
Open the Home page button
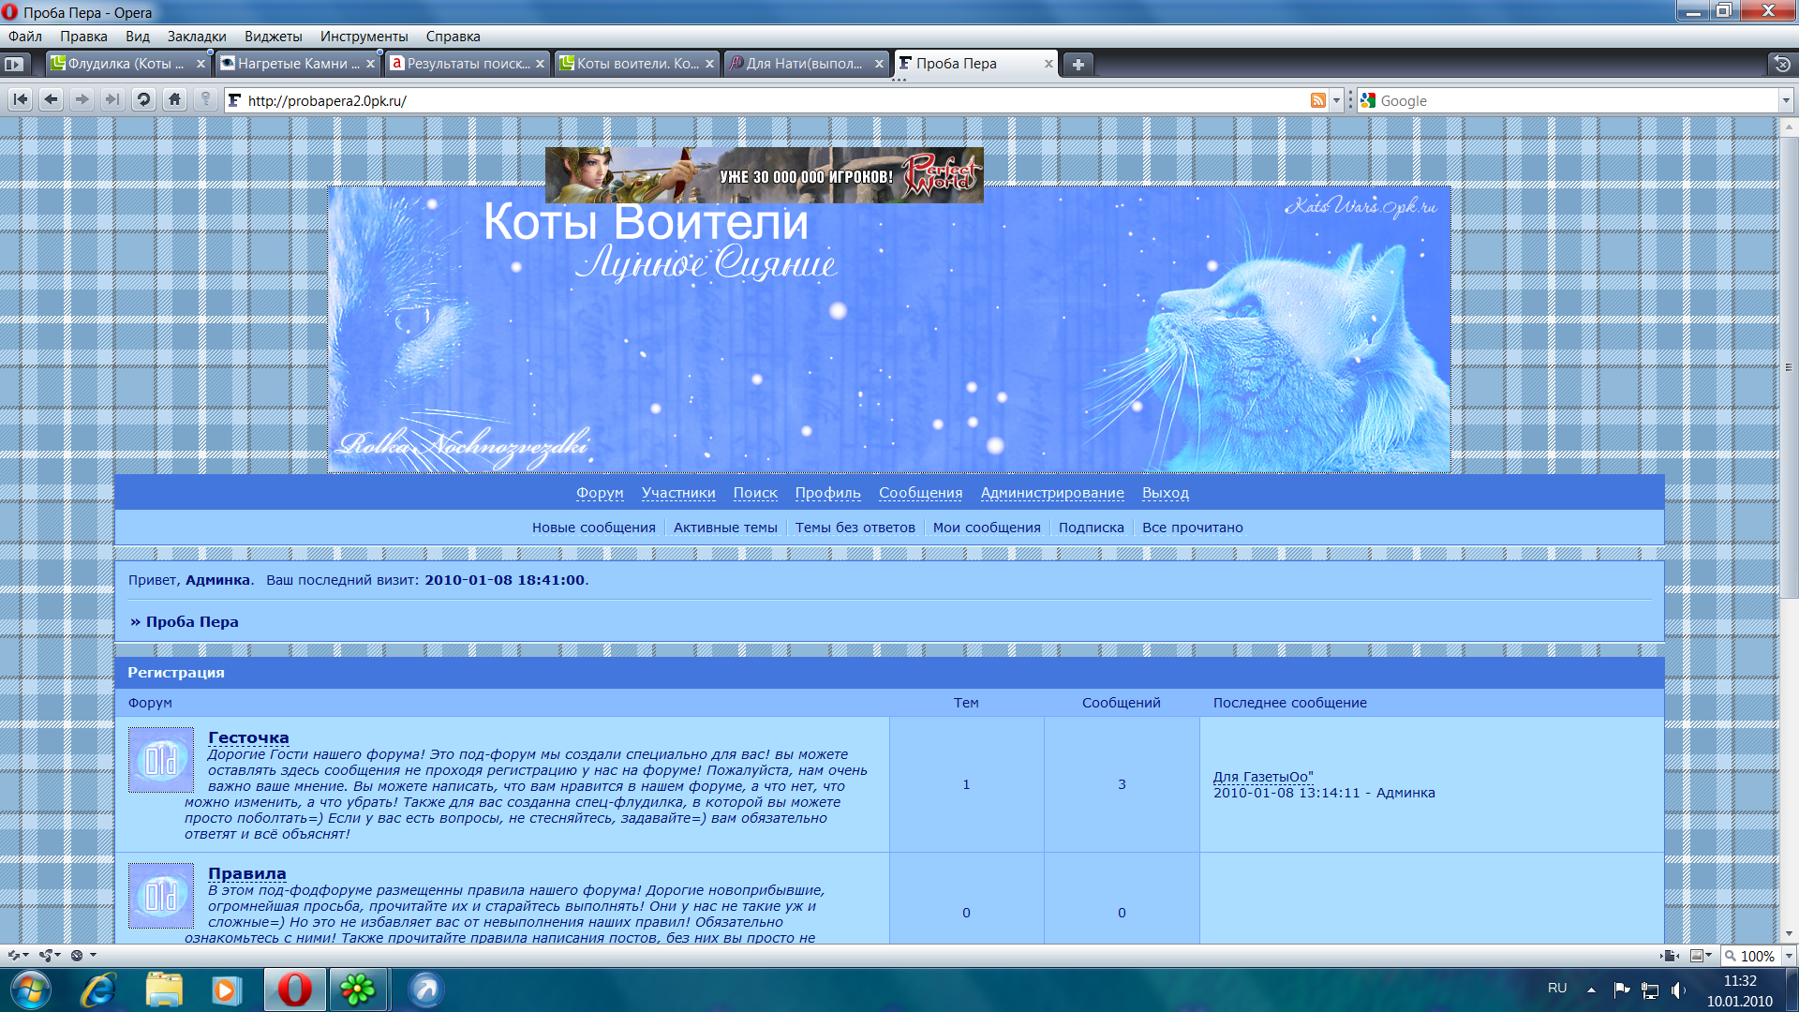(x=174, y=99)
